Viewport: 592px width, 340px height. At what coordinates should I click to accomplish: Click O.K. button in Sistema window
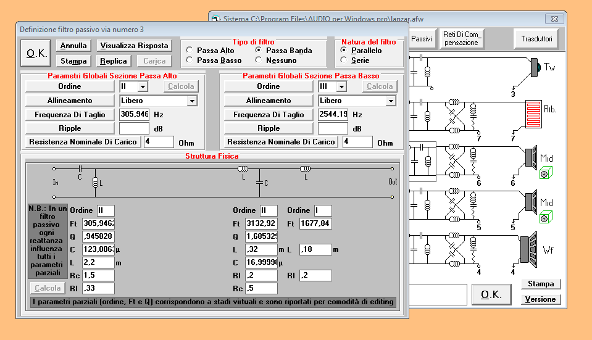[x=491, y=294]
